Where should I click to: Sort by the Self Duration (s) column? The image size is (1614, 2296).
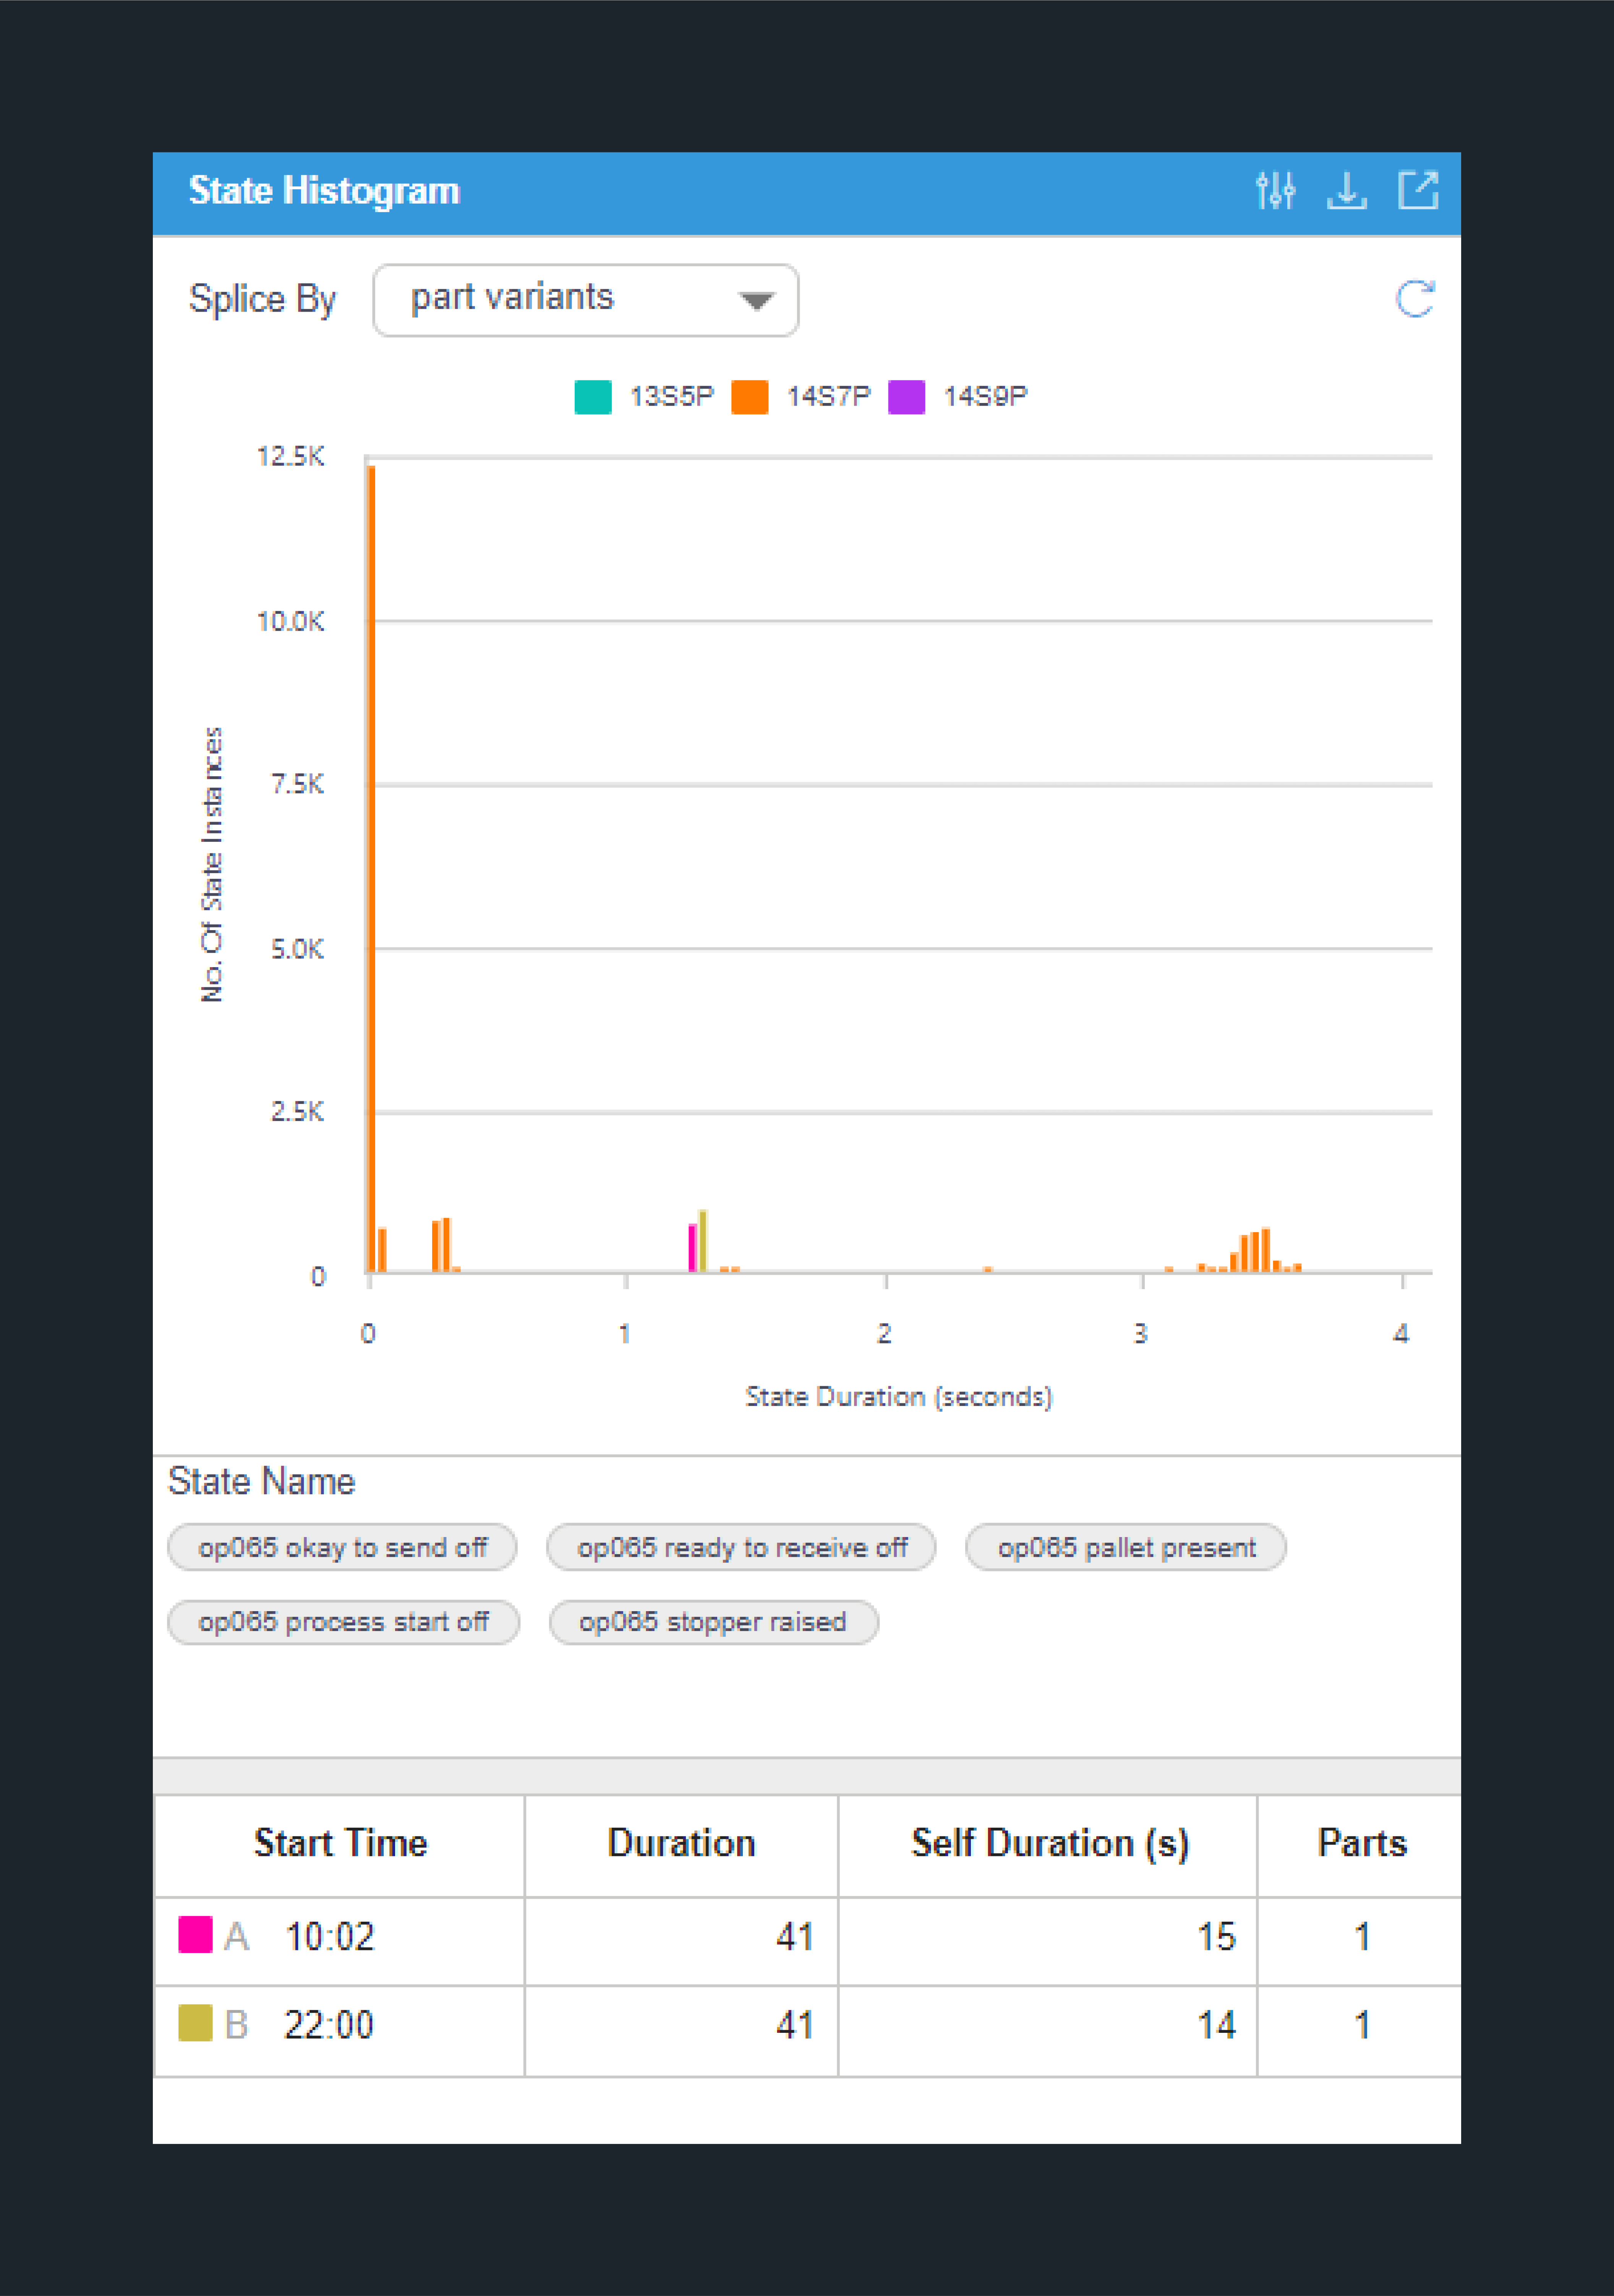(1050, 1843)
